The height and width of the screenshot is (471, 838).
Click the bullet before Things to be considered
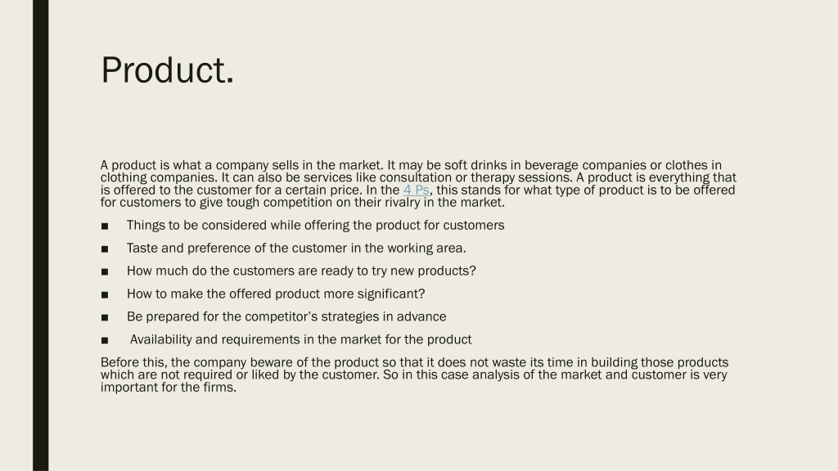105,226
